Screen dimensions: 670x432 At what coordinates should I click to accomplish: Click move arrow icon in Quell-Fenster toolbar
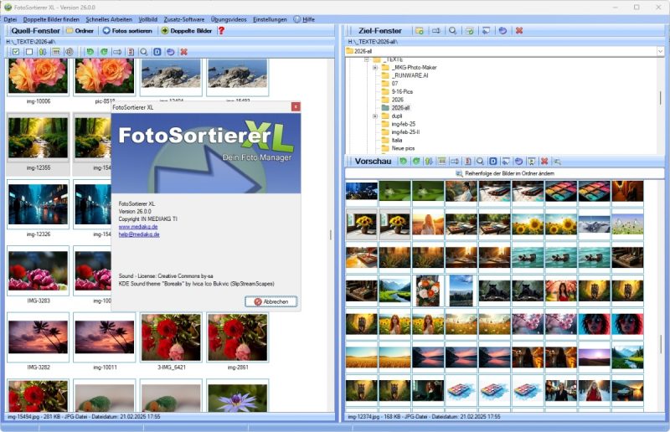117,52
